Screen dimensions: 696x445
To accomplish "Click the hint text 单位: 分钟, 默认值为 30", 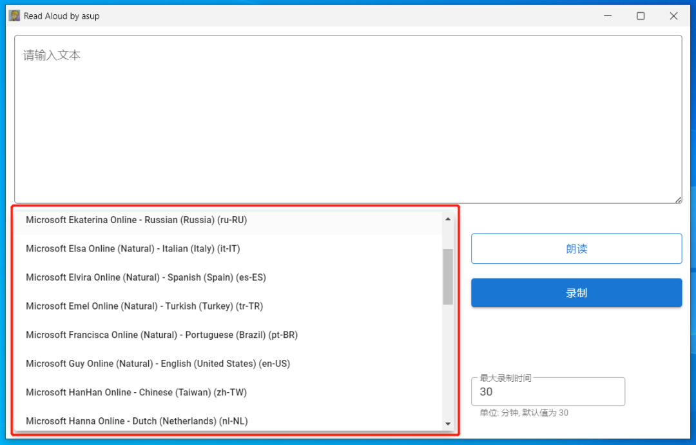I will click(524, 413).
